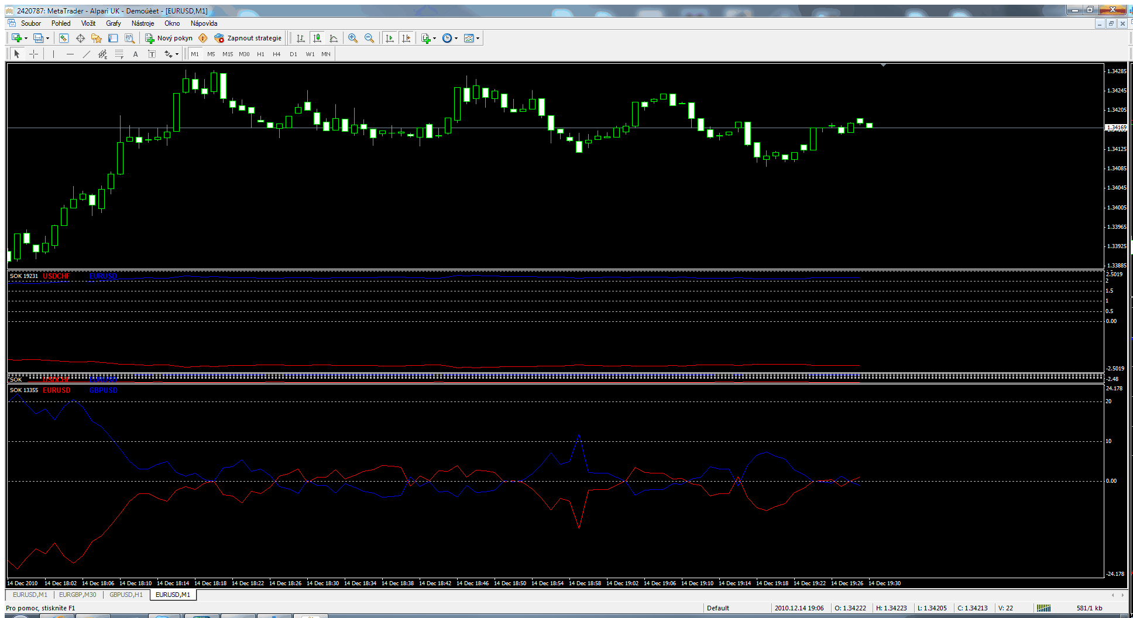Click the Zapnout strategie button

[248, 38]
